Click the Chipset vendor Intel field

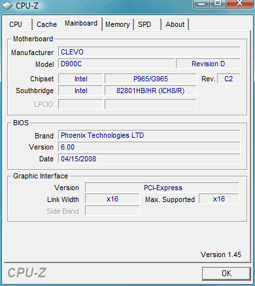[80, 79]
